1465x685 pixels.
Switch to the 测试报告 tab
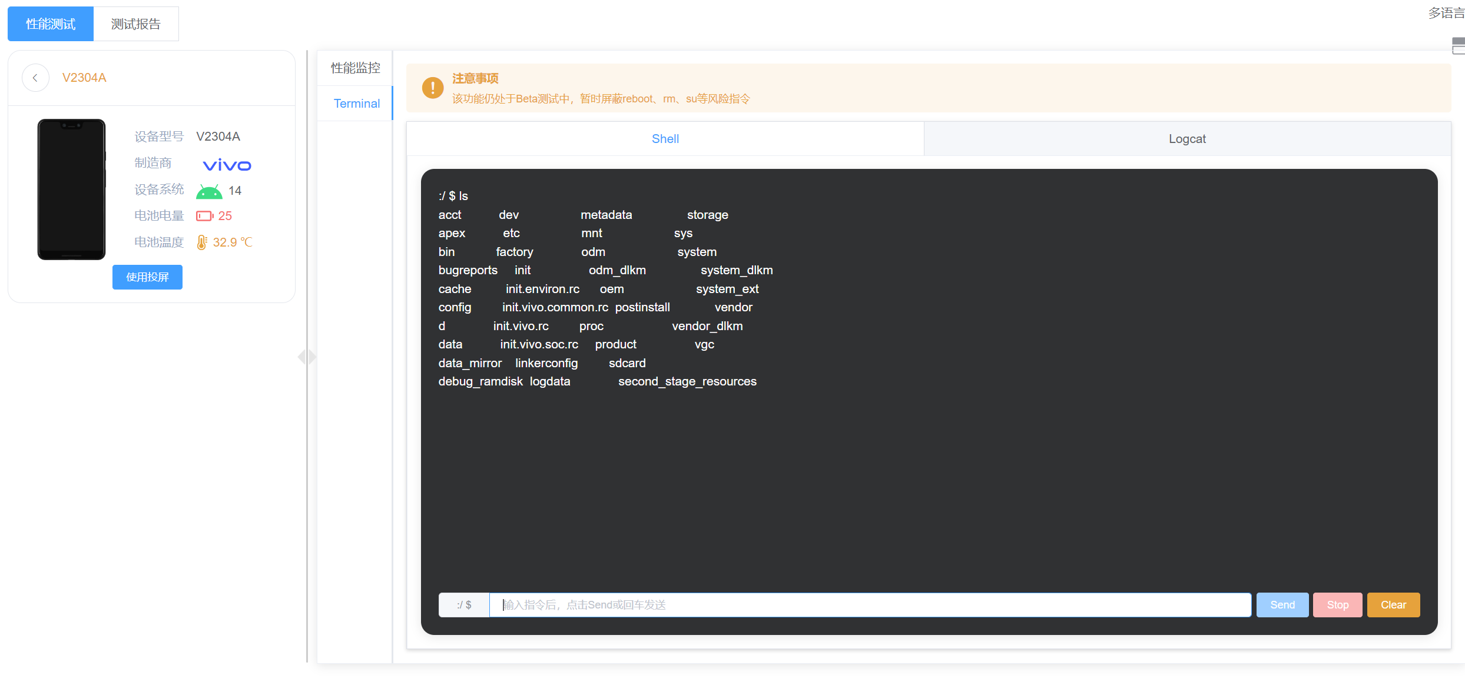coord(136,24)
